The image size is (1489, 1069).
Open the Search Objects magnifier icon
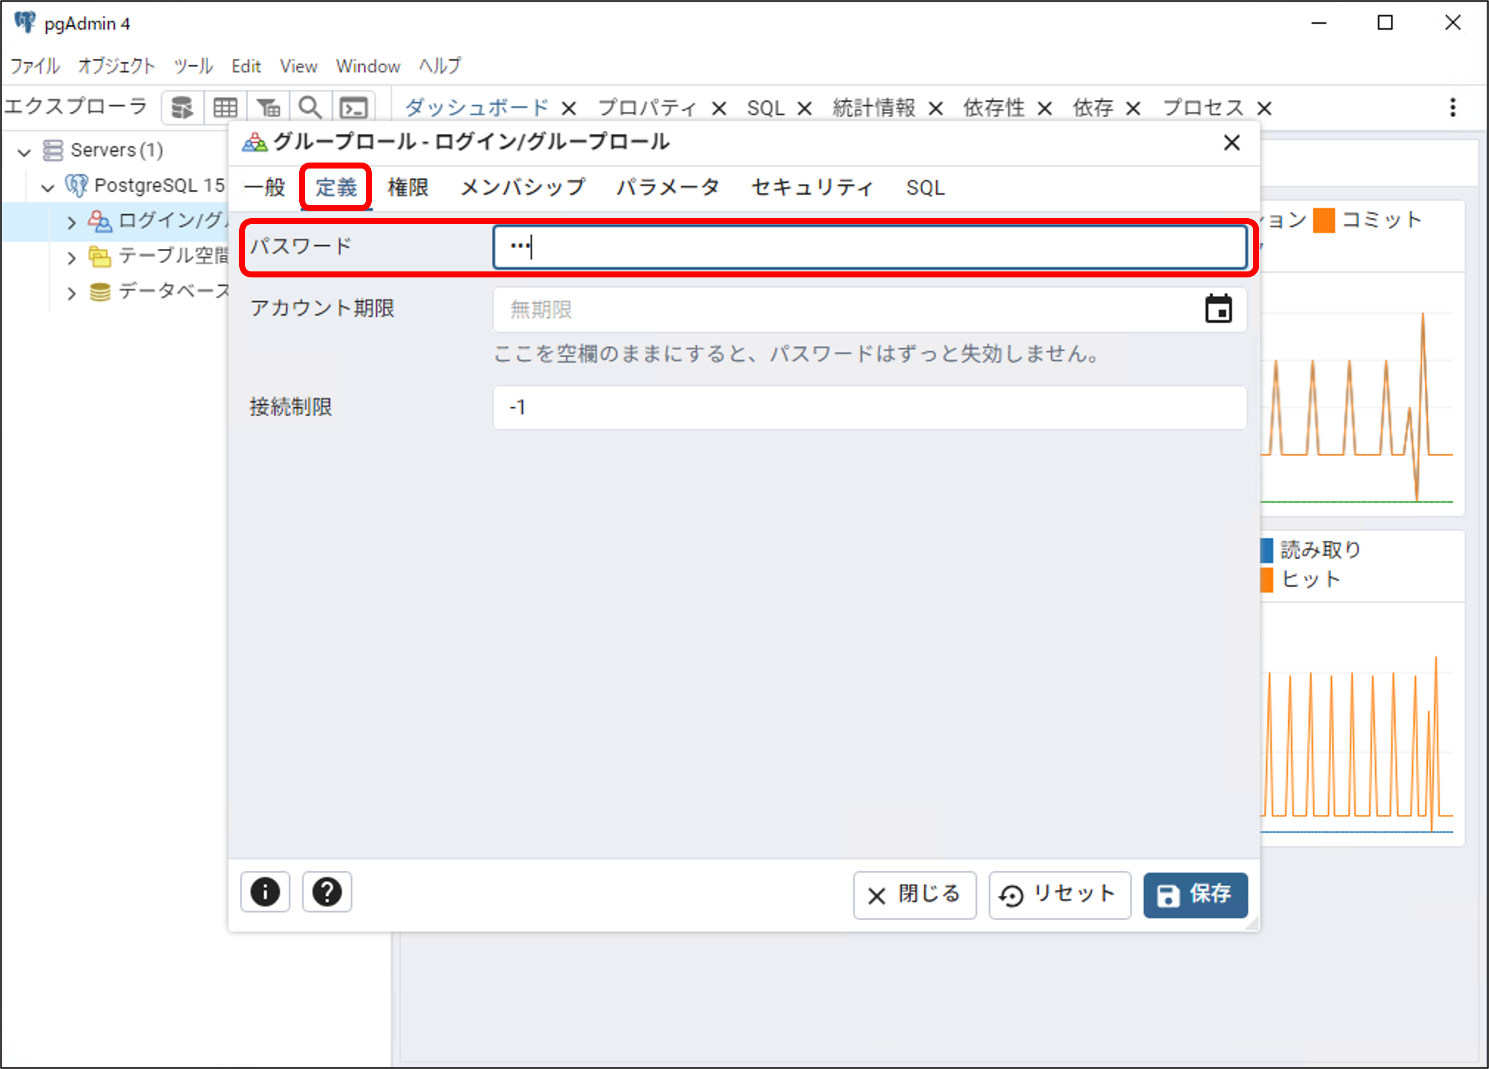pos(310,107)
